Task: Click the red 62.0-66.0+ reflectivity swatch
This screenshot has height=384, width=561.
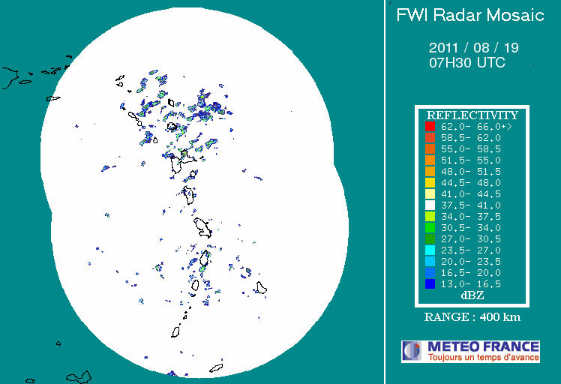Action: 430,126
